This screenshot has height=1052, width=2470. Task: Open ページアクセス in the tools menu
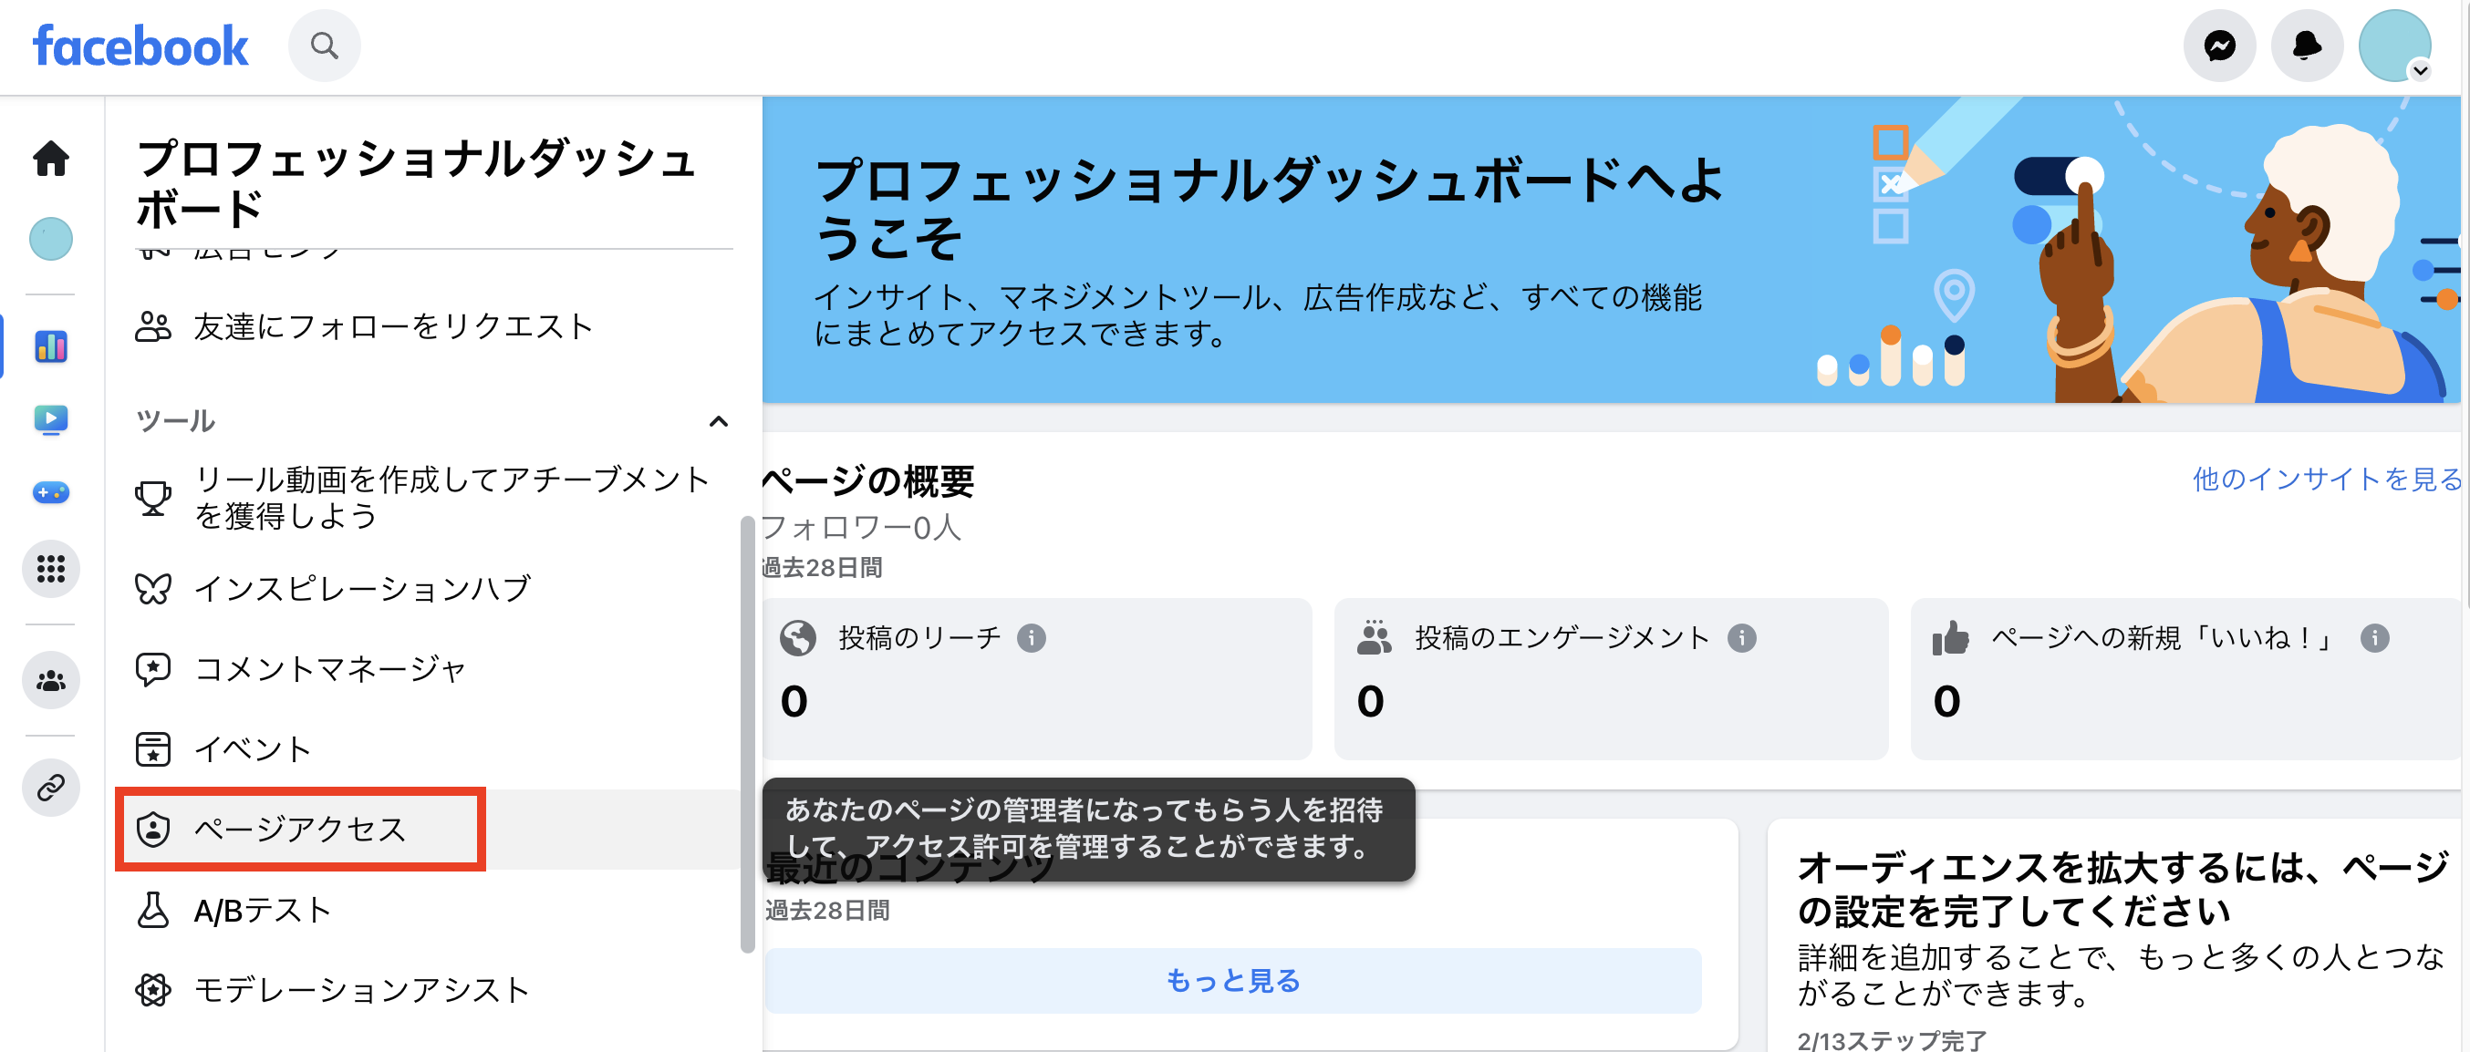(x=299, y=830)
